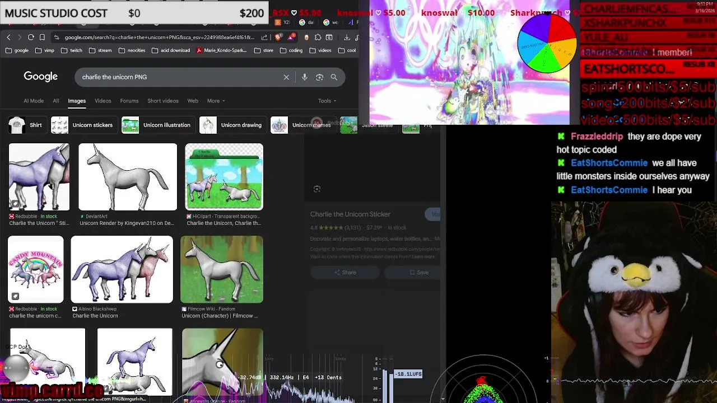Click the share icon in the address bar
The image size is (717, 403).
click(x=263, y=38)
